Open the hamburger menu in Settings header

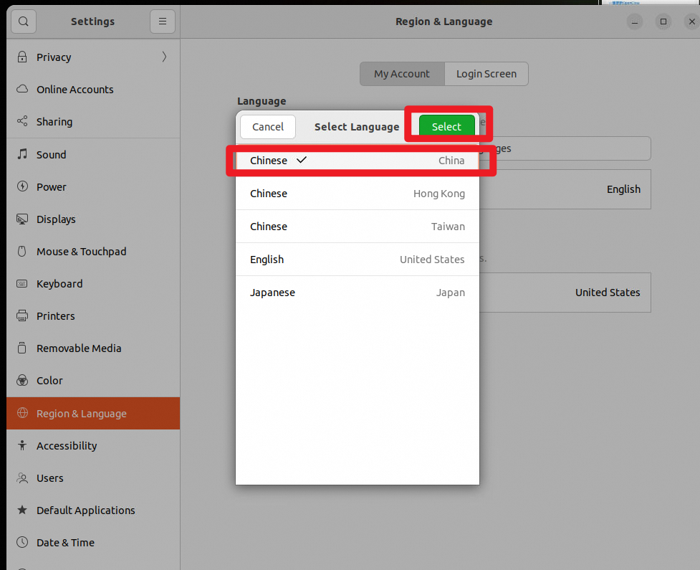click(x=163, y=22)
